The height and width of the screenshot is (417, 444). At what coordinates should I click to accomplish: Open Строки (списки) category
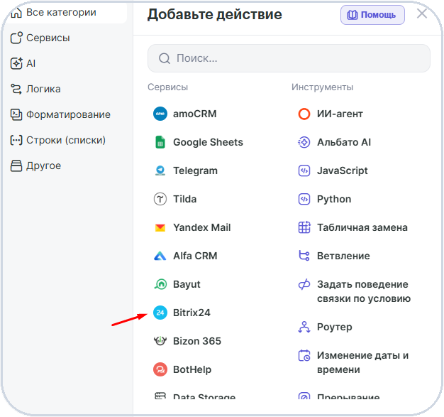pyautogui.click(x=65, y=140)
